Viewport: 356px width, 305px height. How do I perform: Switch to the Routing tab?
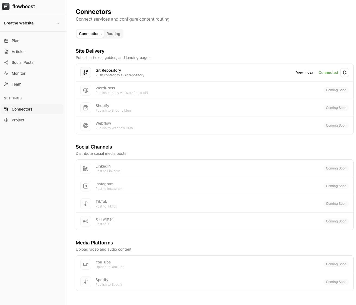pyautogui.click(x=113, y=34)
